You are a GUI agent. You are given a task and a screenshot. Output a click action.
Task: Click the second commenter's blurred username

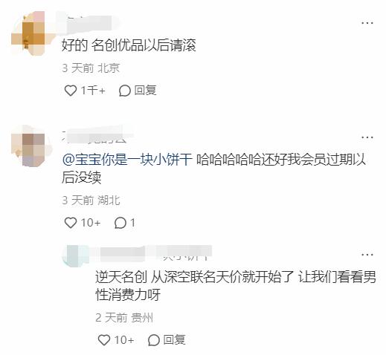97,137
